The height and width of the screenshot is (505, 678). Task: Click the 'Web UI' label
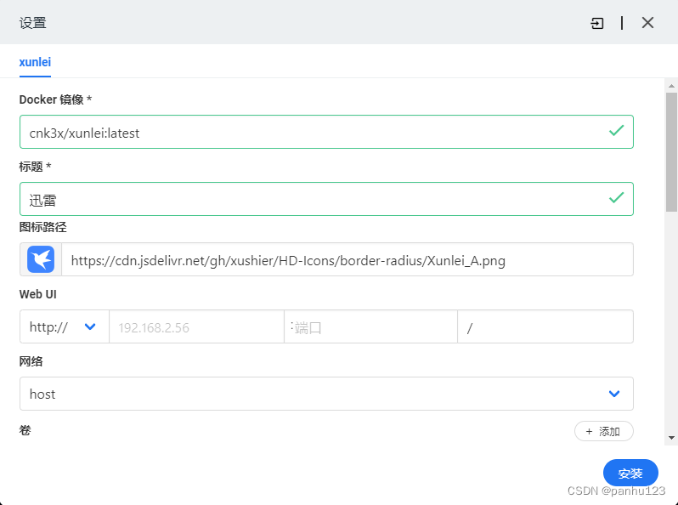click(x=37, y=294)
